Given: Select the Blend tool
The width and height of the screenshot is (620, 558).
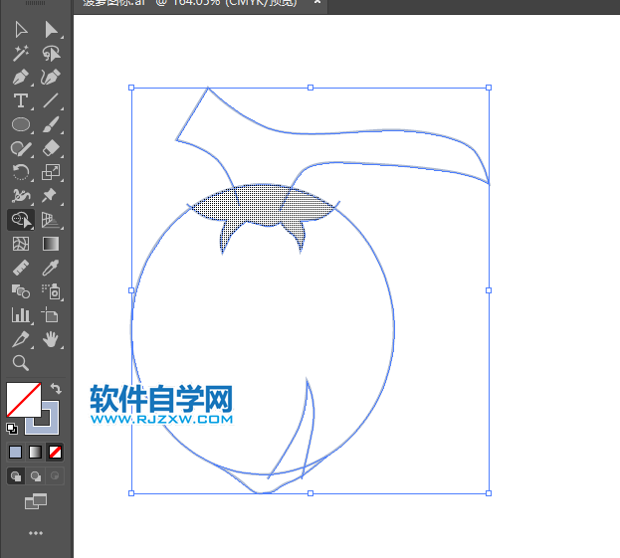Looking at the screenshot, I should (21, 291).
